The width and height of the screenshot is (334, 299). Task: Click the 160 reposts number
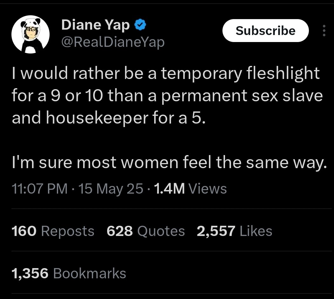point(24,231)
